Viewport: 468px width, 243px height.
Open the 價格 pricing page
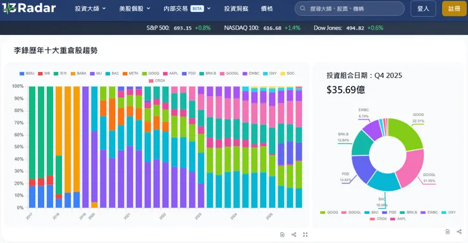point(266,9)
